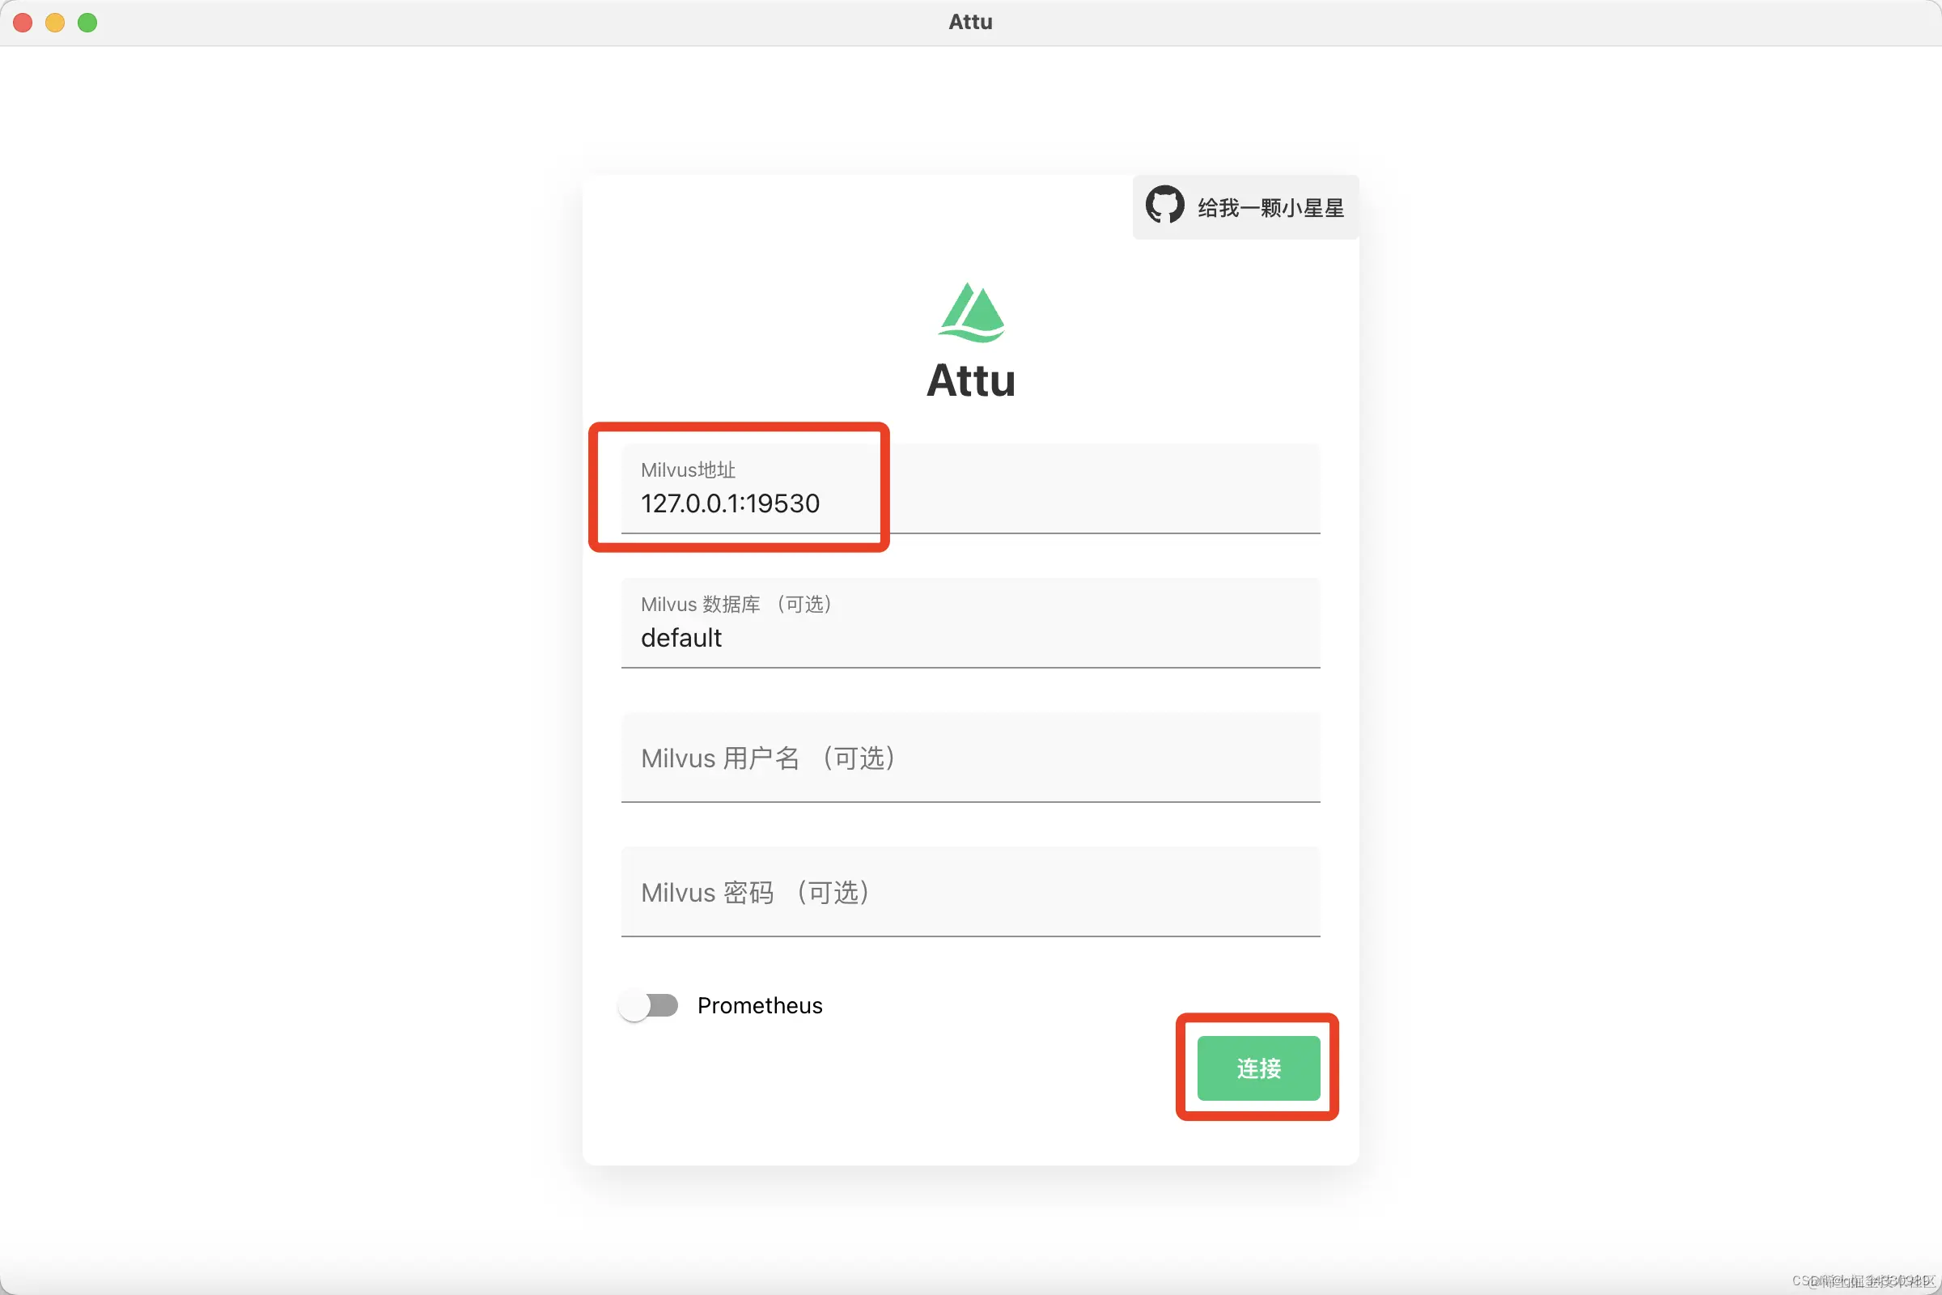This screenshot has height=1295, width=1942.
Task: Open the 给我一颗小星星 star link
Action: point(1270,208)
